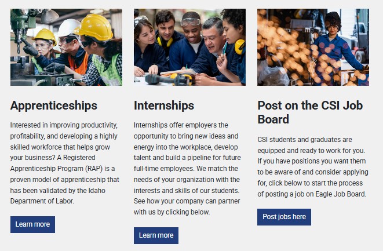Open the Apprenticeships workers photo

(66, 47)
